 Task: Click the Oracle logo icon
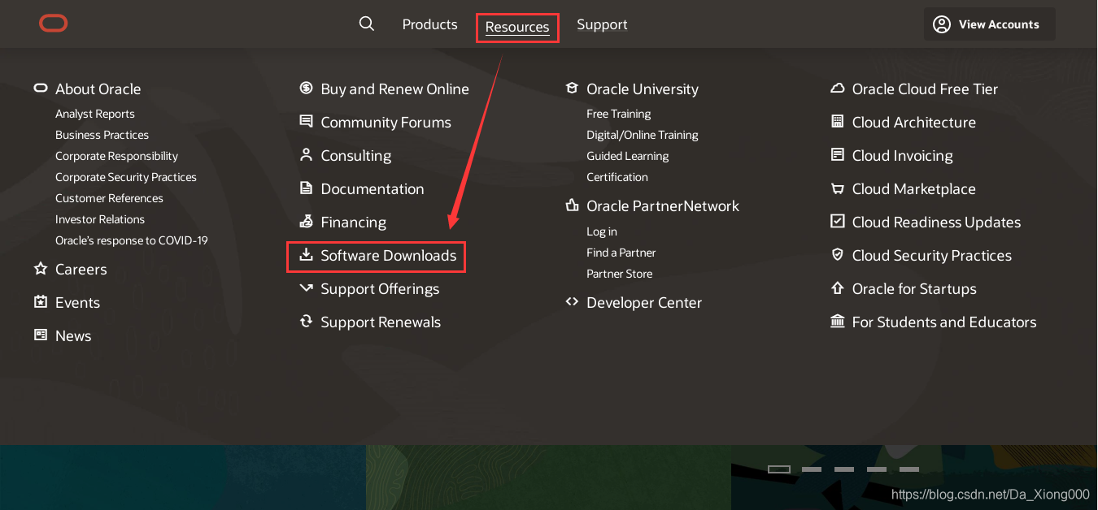[53, 24]
